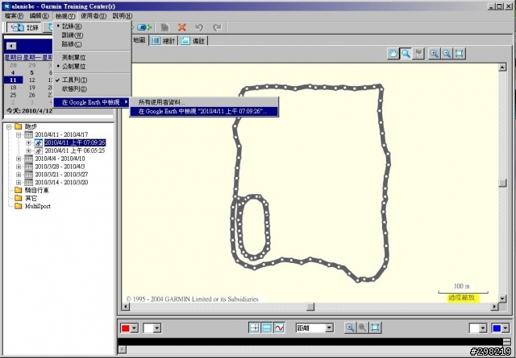Switch to the 總計 tab
This screenshot has height=358, width=516.
point(164,41)
